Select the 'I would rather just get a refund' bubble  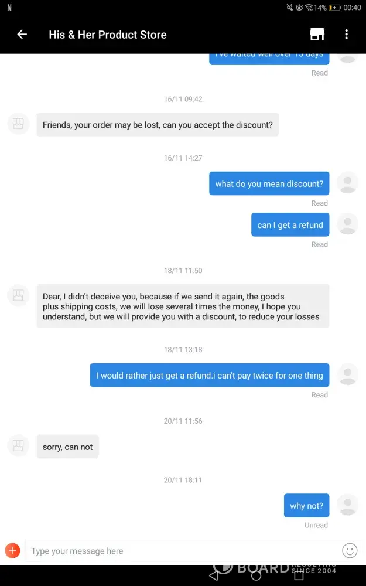pyautogui.click(x=209, y=376)
